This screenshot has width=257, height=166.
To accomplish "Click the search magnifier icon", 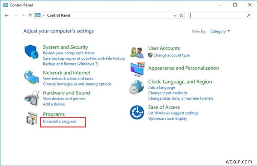I will pyautogui.click(x=248, y=15).
